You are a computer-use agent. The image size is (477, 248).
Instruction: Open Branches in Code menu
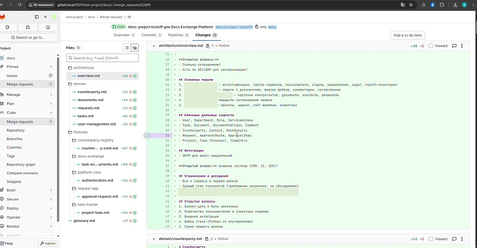[15, 139]
